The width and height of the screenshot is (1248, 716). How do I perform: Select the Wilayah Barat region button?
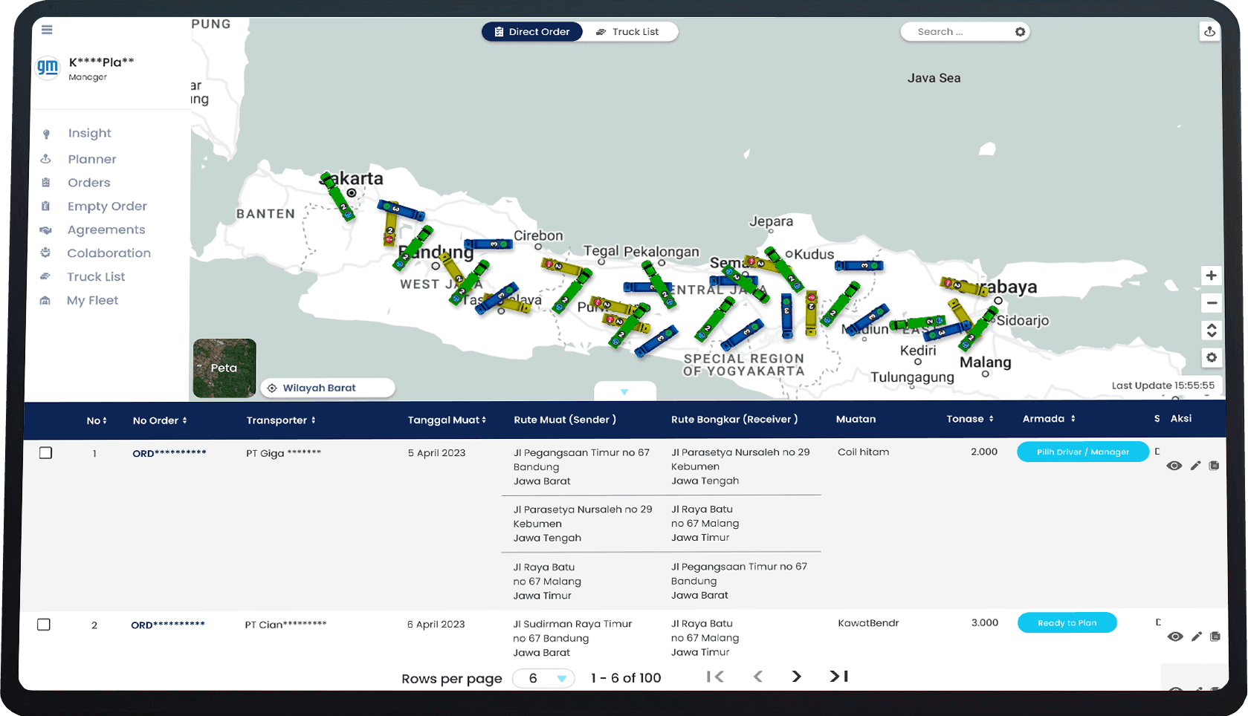[328, 388]
